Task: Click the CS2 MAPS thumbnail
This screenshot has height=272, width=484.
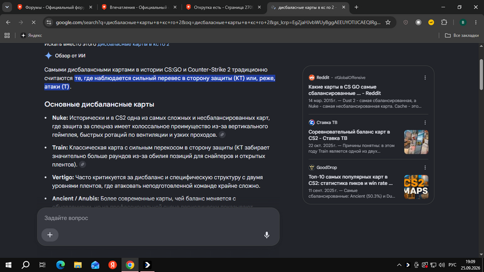Action: 416,187
